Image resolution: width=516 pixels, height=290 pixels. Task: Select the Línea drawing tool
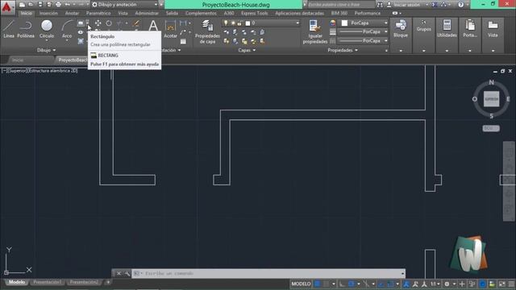9,29
